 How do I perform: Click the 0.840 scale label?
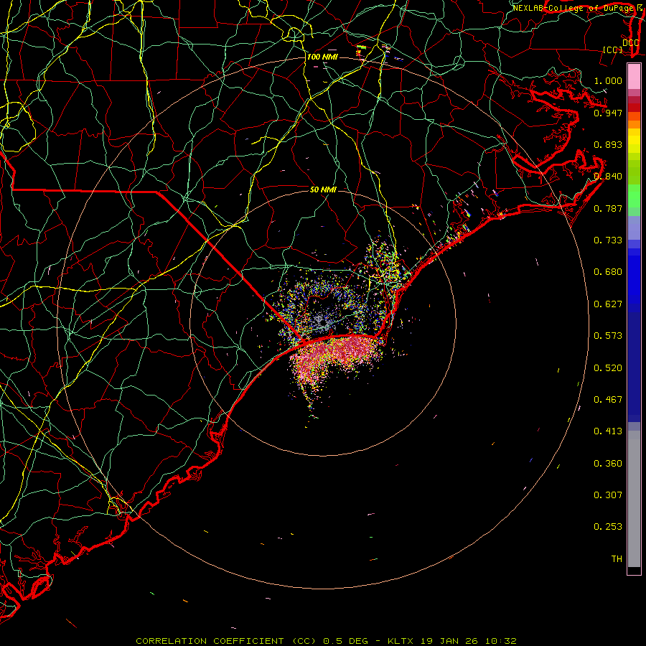tap(608, 177)
